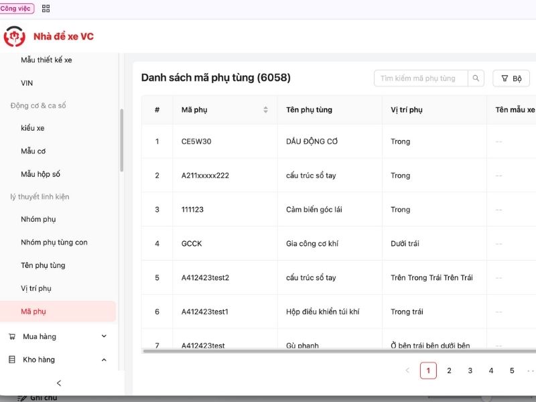The image size is (536, 402).
Task: Select Nhóm phụ tùng con menu item
Action: [54, 243]
